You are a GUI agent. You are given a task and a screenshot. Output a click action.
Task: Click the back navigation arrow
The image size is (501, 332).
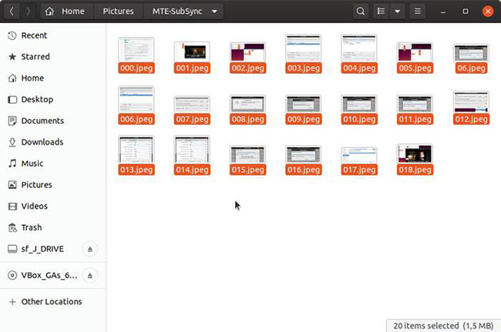[x=12, y=12]
